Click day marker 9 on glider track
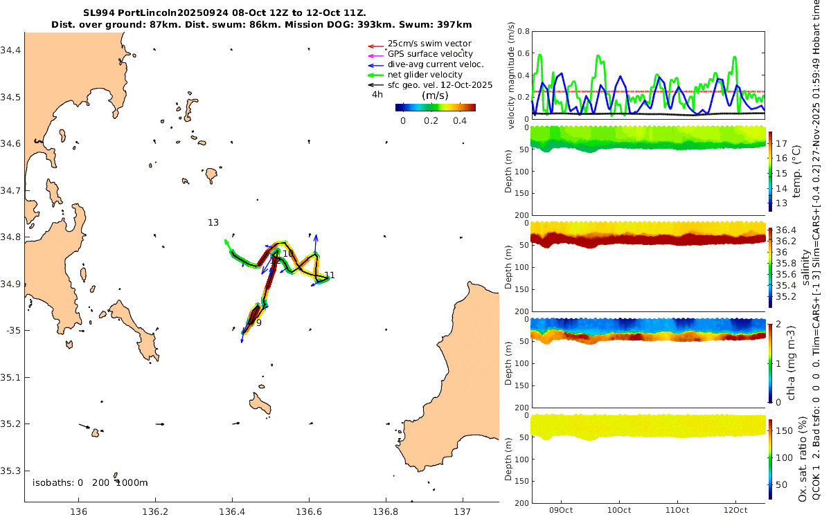The height and width of the screenshot is (519, 831). tap(258, 322)
